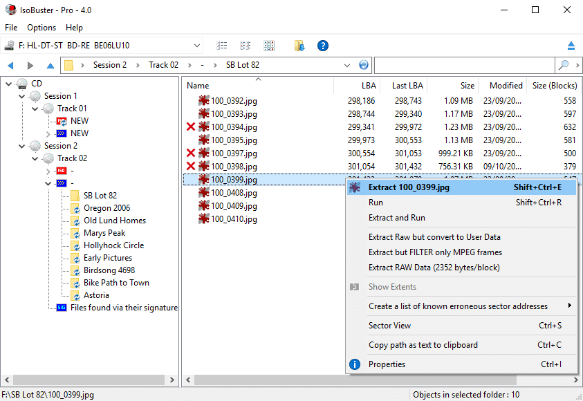
Task: Click the refresh icon in the address bar
Action: click(364, 65)
